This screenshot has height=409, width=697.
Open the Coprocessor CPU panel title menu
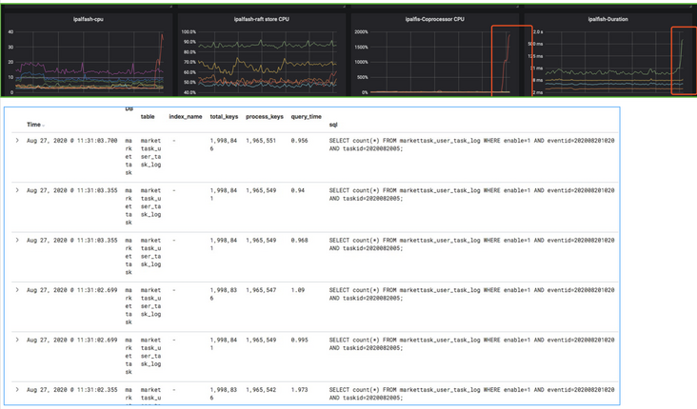433,18
